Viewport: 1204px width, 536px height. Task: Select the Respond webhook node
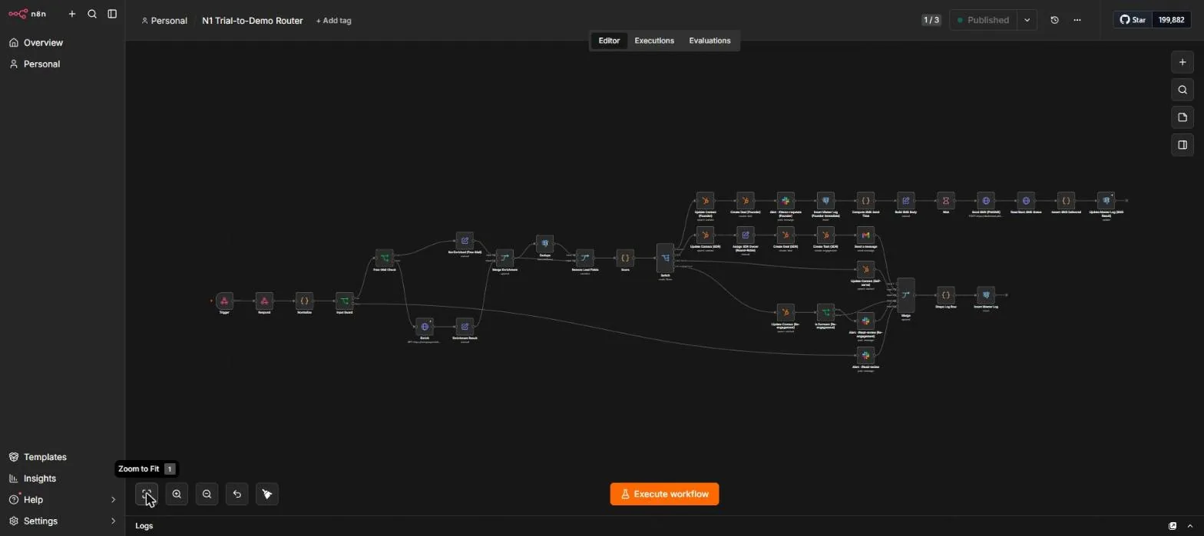(264, 301)
